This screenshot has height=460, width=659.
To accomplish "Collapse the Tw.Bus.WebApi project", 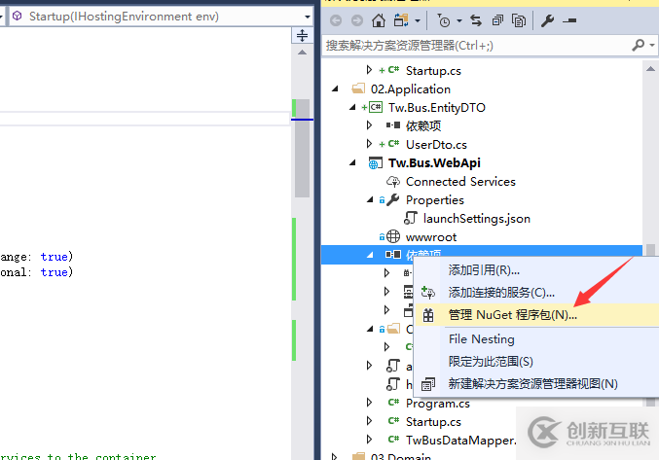I will tap(352, 162).
